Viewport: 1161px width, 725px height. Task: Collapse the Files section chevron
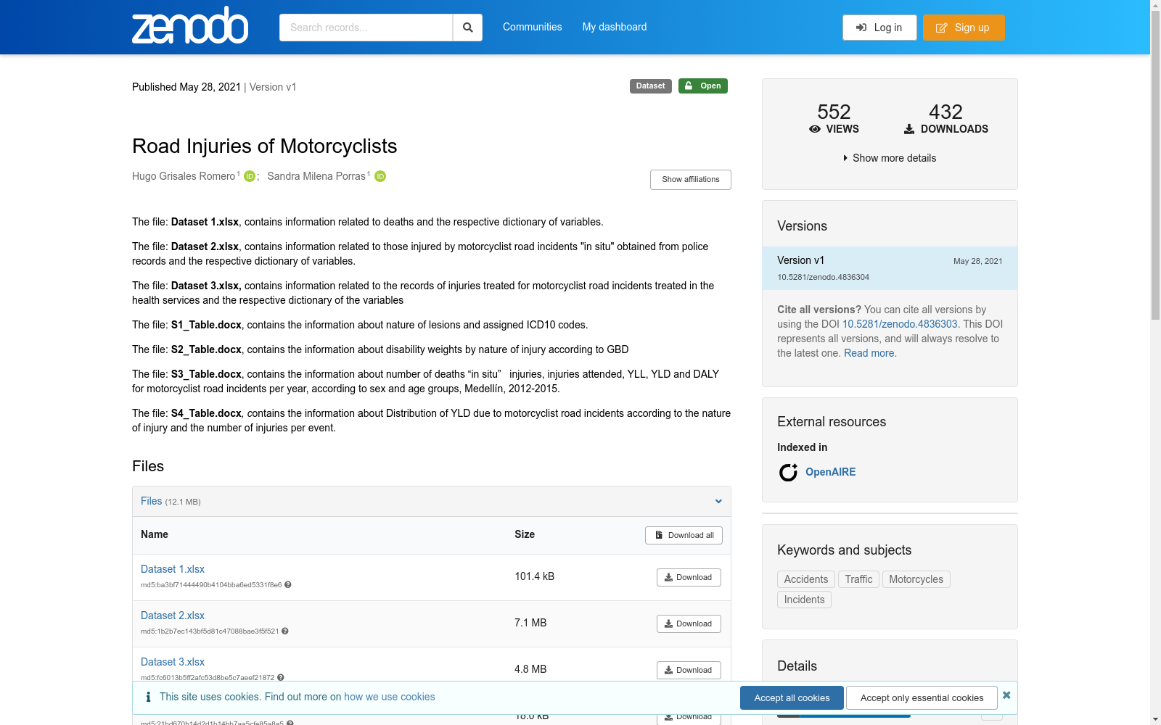tap(718, 501)
